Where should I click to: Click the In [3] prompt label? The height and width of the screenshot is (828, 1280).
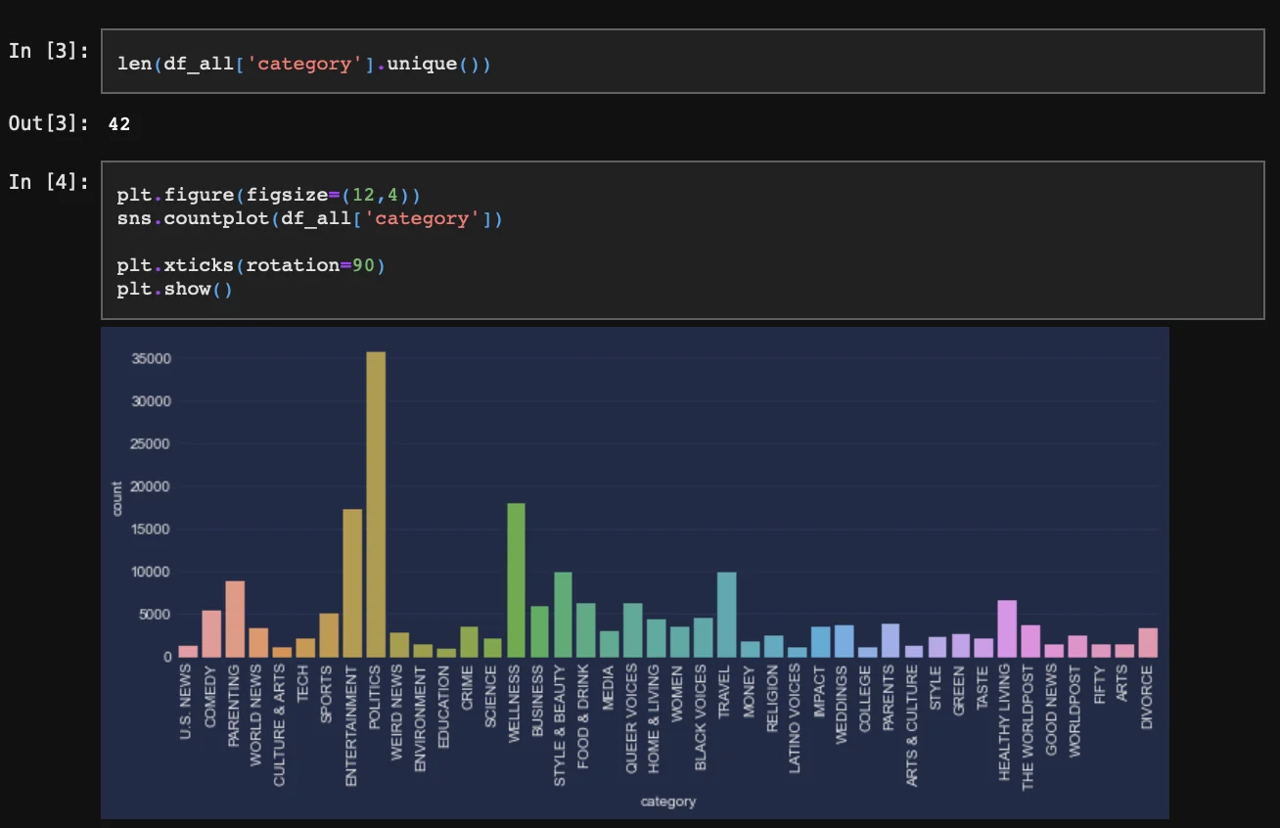point(49,51)
